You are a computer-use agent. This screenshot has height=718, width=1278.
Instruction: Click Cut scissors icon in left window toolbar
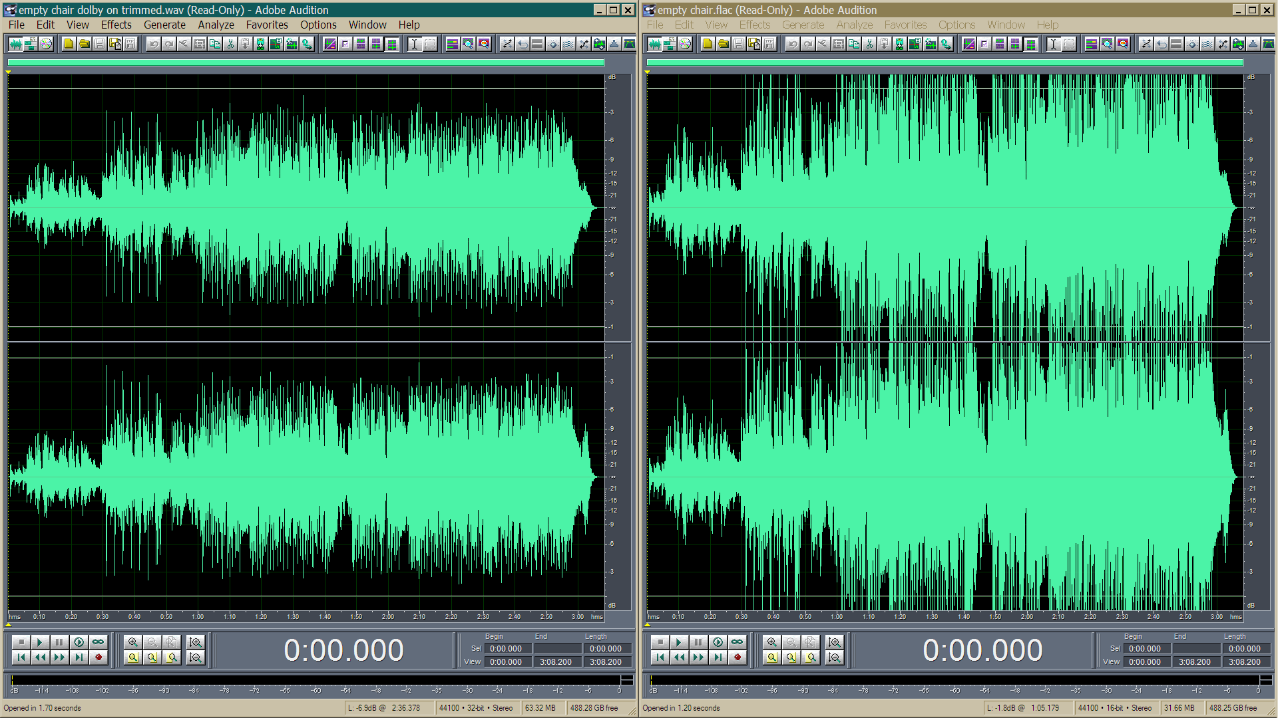230,44
